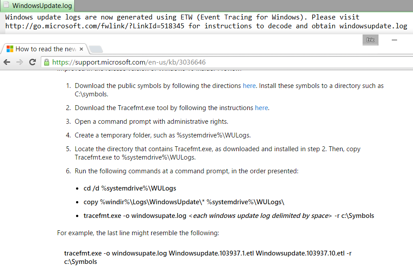Open the 'here' link for public symbols
The image size is (413, 267).
[x=249, y=86]
